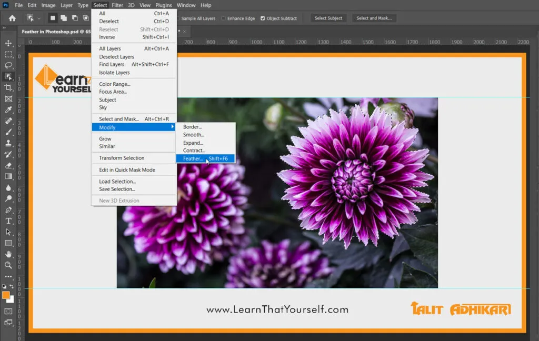Screen dimensions: 539x341
Task: Select the Crop tool
Action: [8, 87]
